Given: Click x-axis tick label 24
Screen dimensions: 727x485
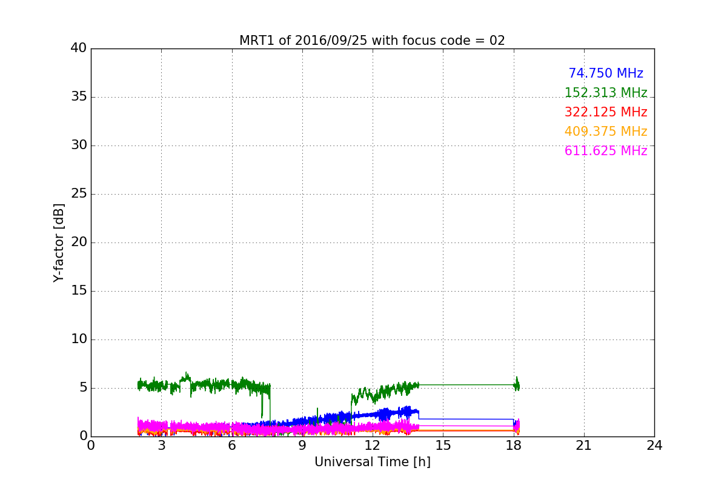Looking at the screenshot, I should pyautogui.click(x=654, y=445).
